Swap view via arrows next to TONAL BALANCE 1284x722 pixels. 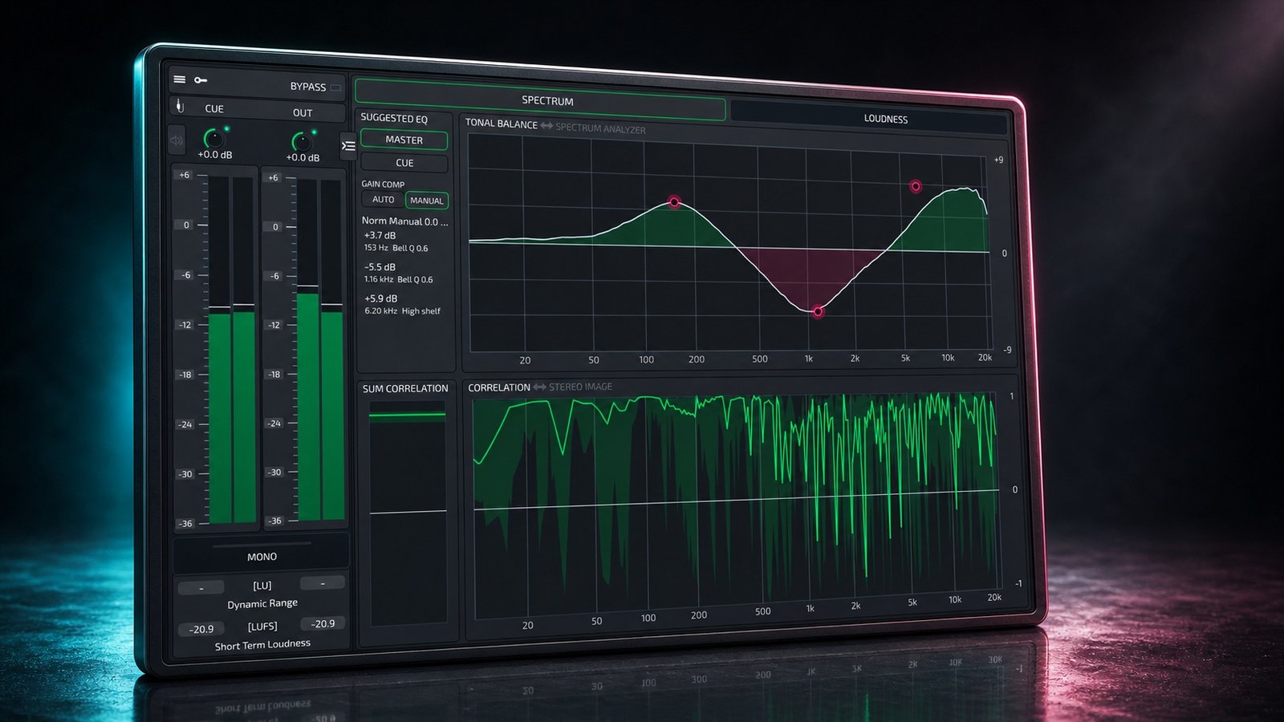(547, 126)
